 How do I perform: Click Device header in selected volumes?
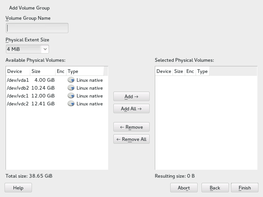point(164,71)
